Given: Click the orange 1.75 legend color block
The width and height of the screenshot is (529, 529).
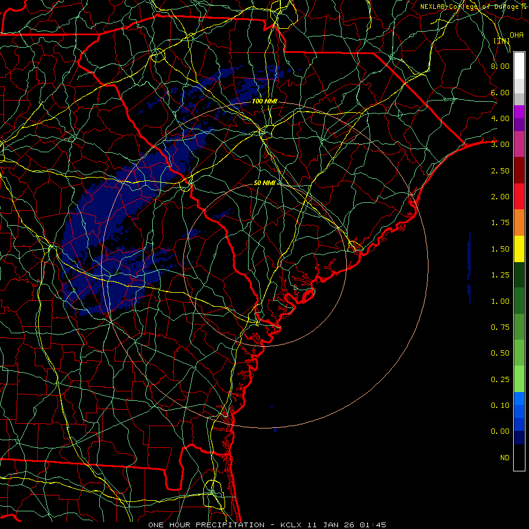Looking at the screenshot, I should [519, 222].
